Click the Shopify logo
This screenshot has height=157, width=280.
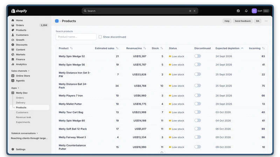[x=19, y=11]
